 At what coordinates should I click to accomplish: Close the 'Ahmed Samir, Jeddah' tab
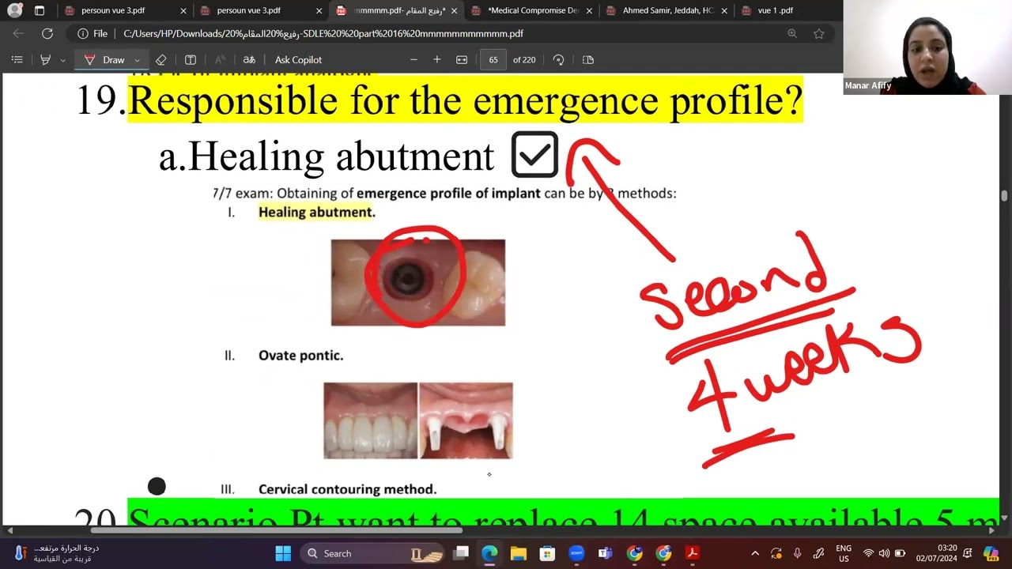tap(724, 11)
